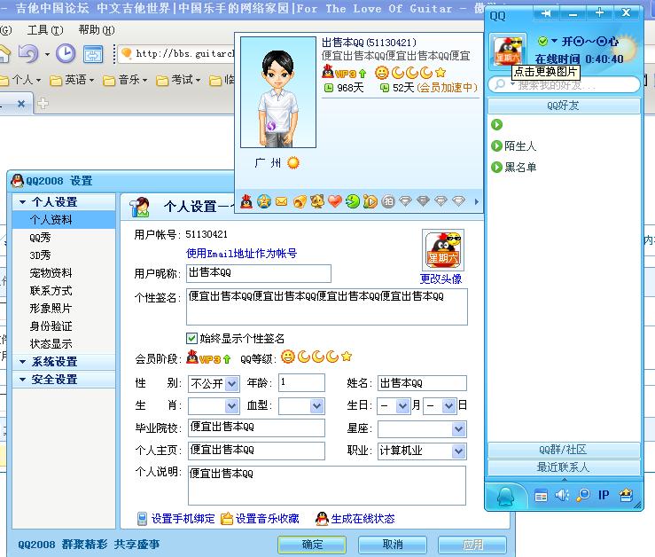
Task: Click the red heart icon in the profile card
Action: coord(335,202)
